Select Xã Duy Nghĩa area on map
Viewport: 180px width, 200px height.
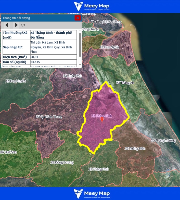[109, 47]
